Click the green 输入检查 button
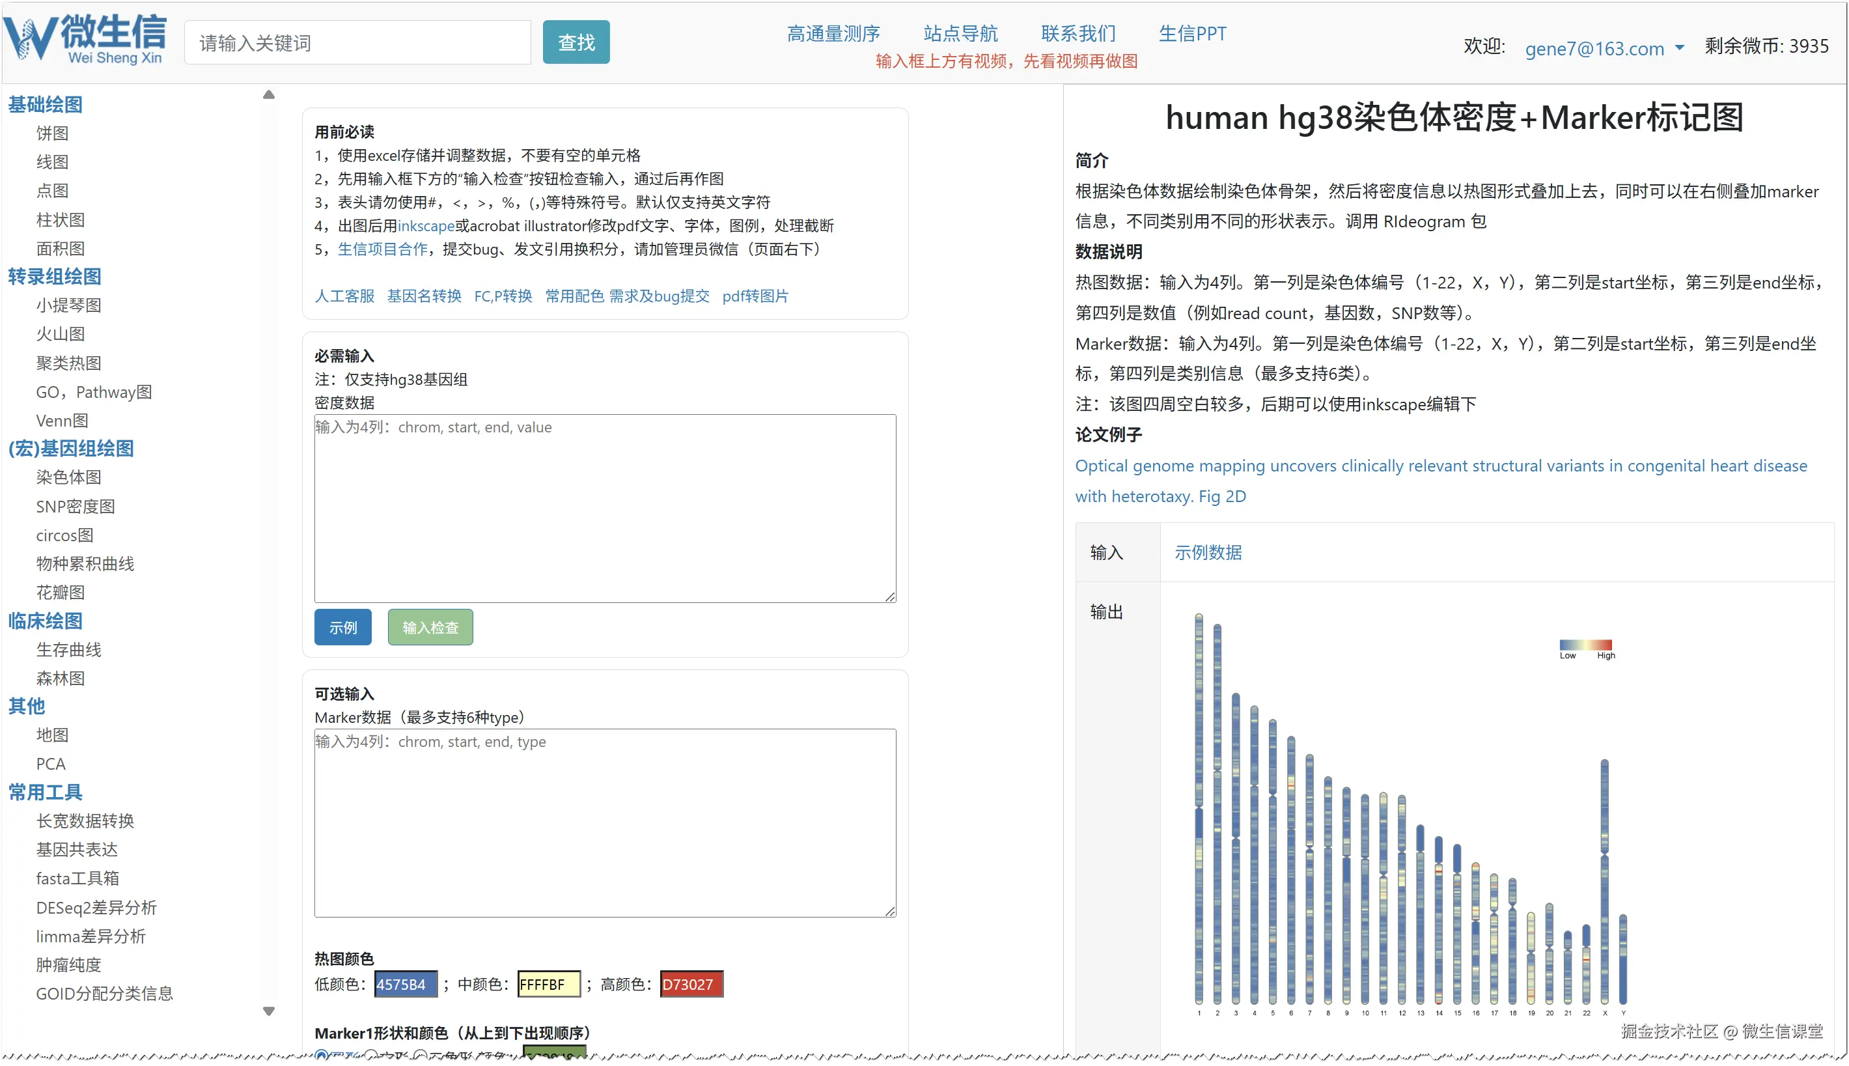 click(x=430, y=628)
